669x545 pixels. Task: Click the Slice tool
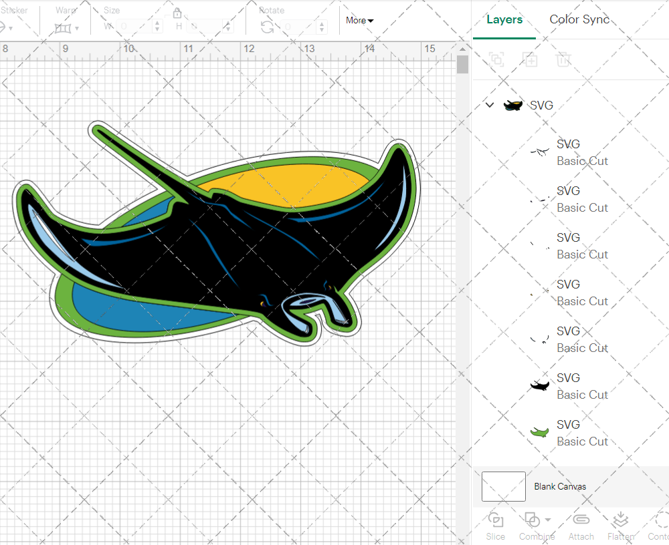point(495,526)
